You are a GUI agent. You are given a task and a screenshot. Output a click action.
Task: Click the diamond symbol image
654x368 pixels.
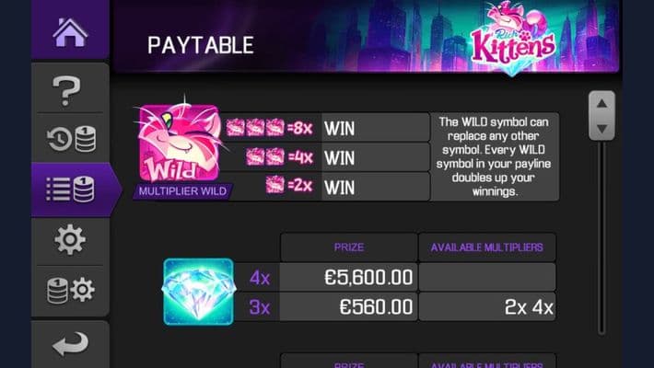(x=199, y=292)
